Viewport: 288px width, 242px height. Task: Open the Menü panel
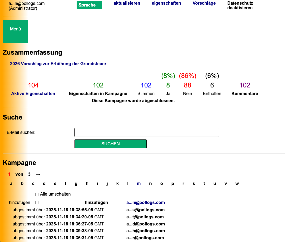click(15, 31)
